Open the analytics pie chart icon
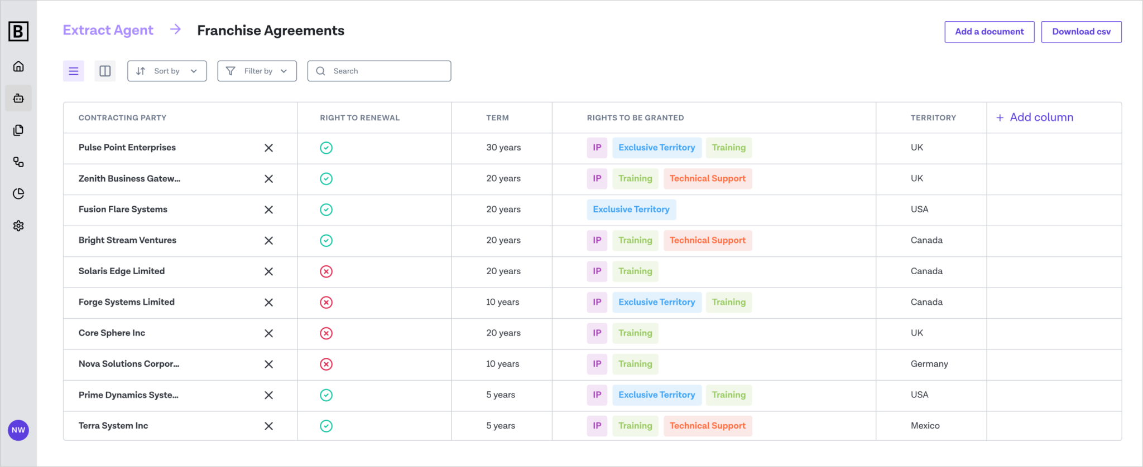 [18, 194]
